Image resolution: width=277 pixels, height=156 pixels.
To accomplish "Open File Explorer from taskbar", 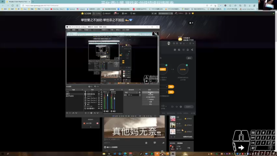I will click(x=104, y=154).
